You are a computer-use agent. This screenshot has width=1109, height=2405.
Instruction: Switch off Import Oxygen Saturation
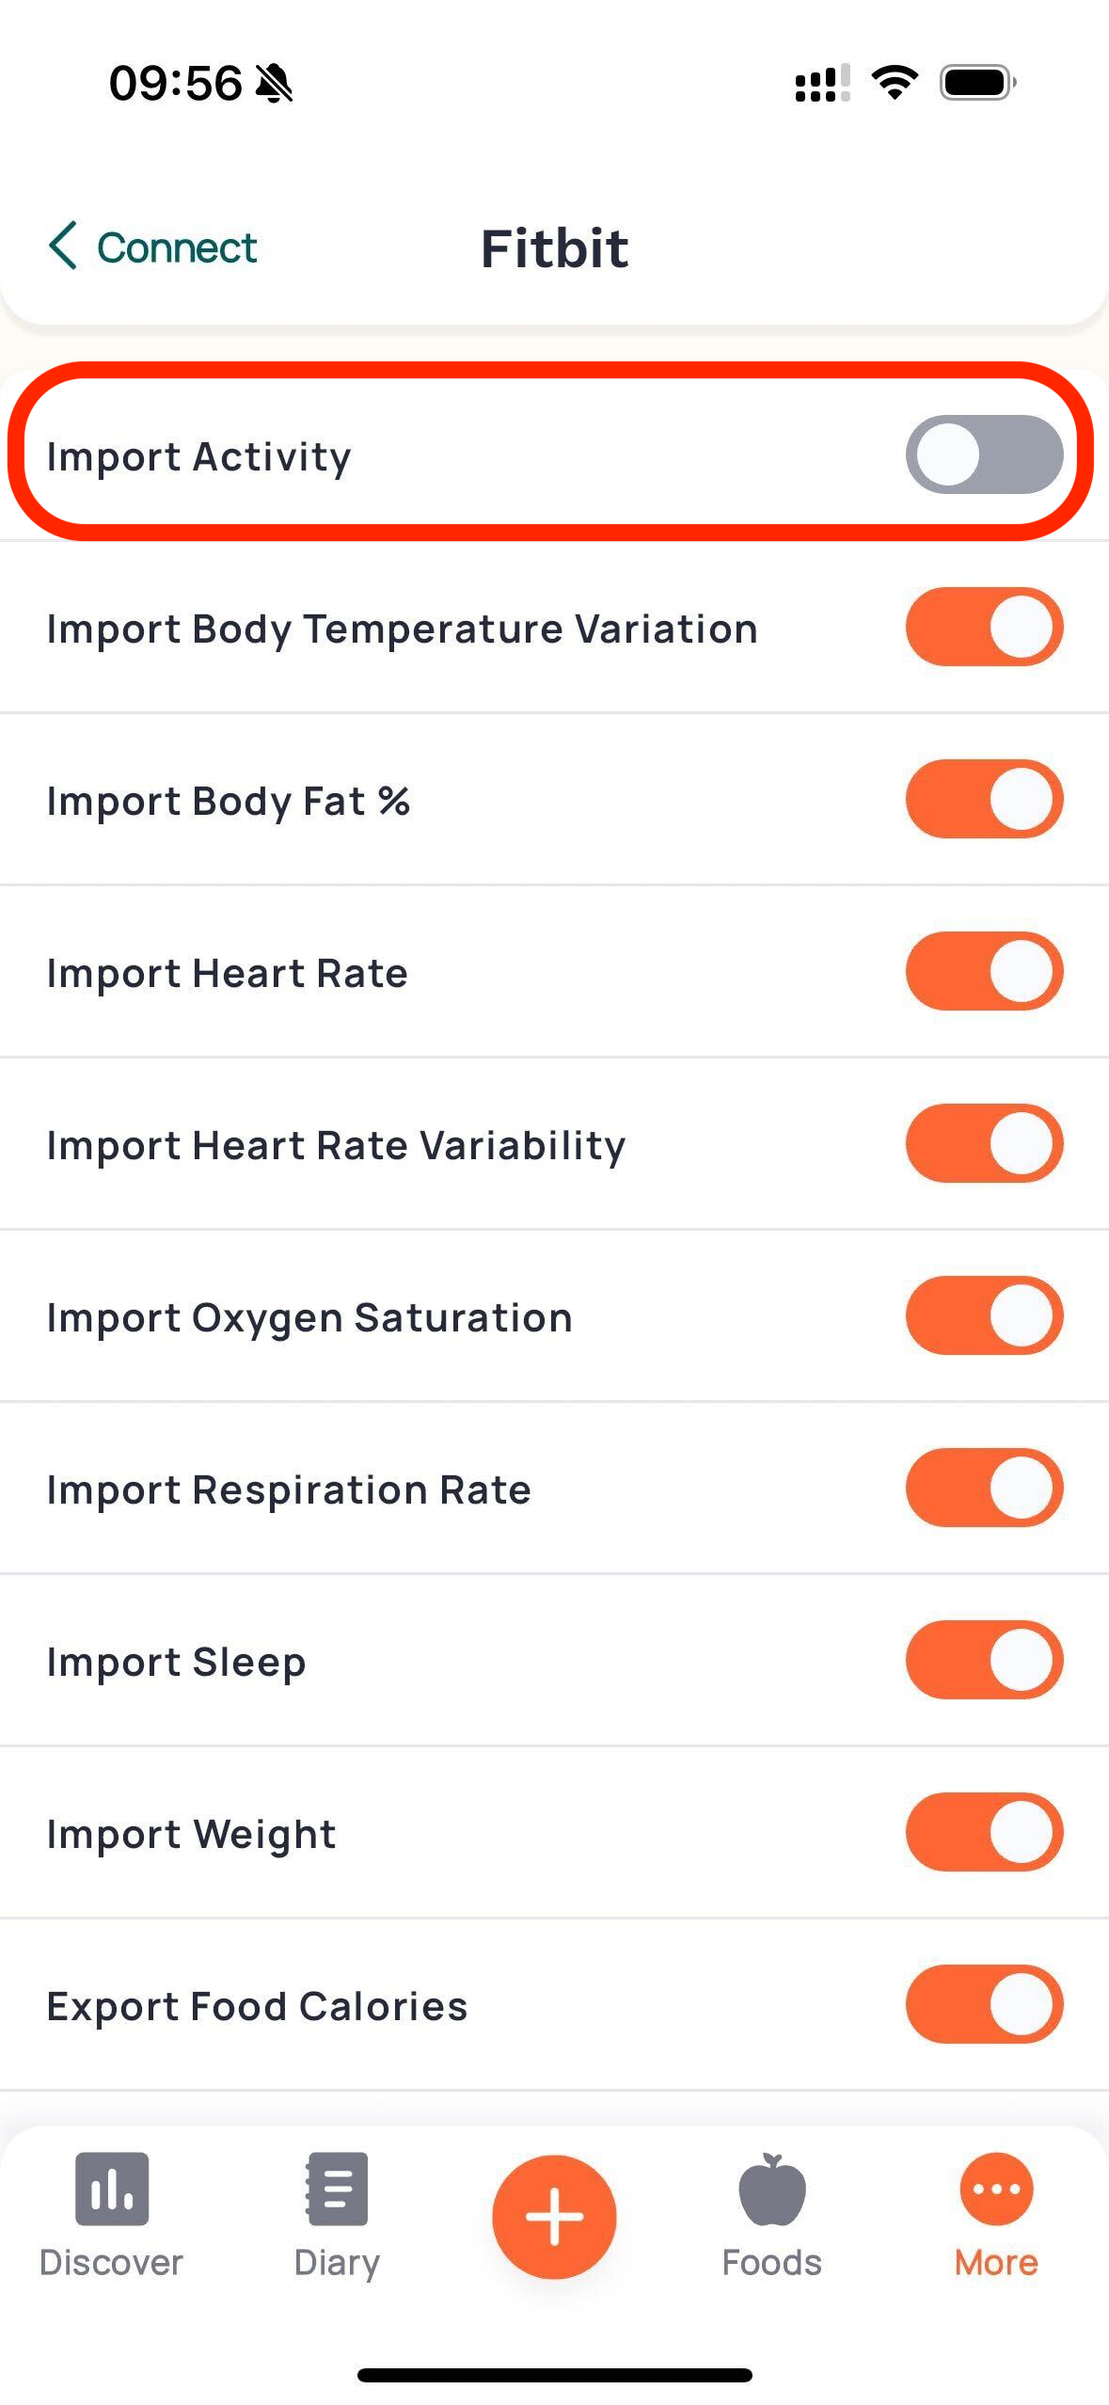point(984,1315)
